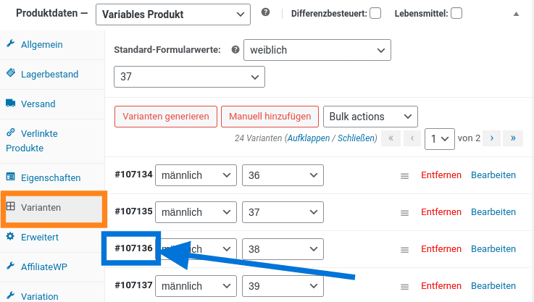Screen dimensions: 534x302
Task: Click Entfernen for variation #107135
Action: [441, 212]
